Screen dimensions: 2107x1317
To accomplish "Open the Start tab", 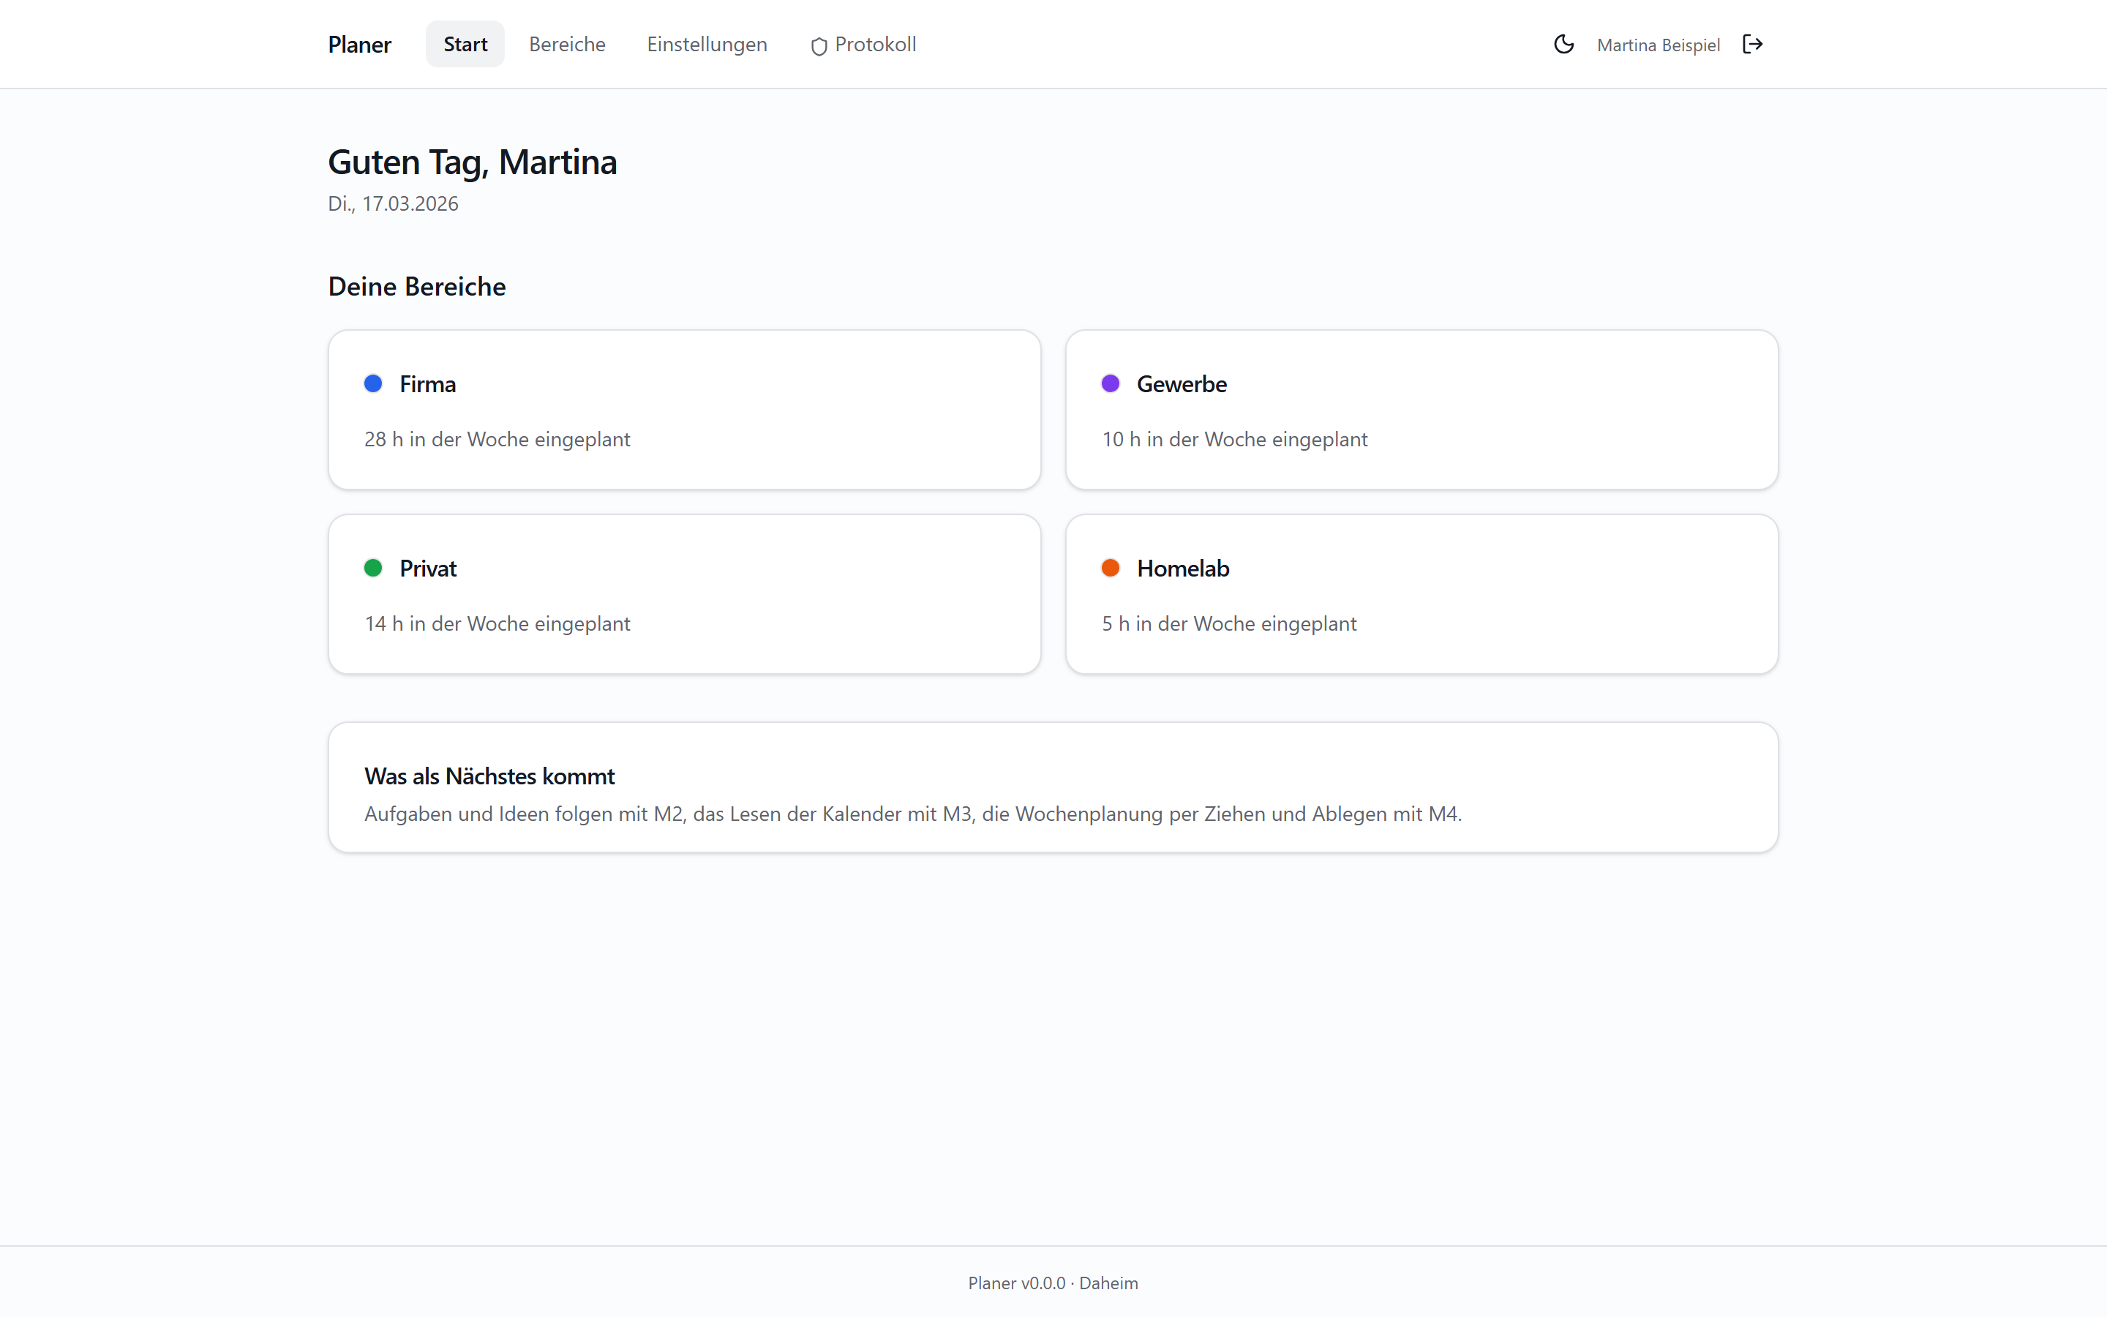I will click(465, 45).
